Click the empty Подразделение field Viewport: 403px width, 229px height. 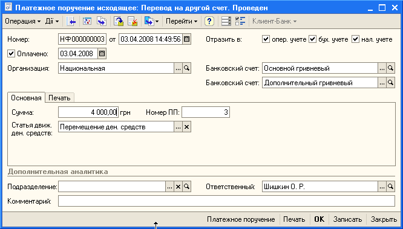(x=112, y=187)
